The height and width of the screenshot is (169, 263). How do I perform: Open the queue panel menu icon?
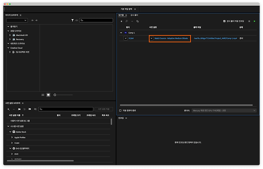pyautogui.click(x=126, y=15)
